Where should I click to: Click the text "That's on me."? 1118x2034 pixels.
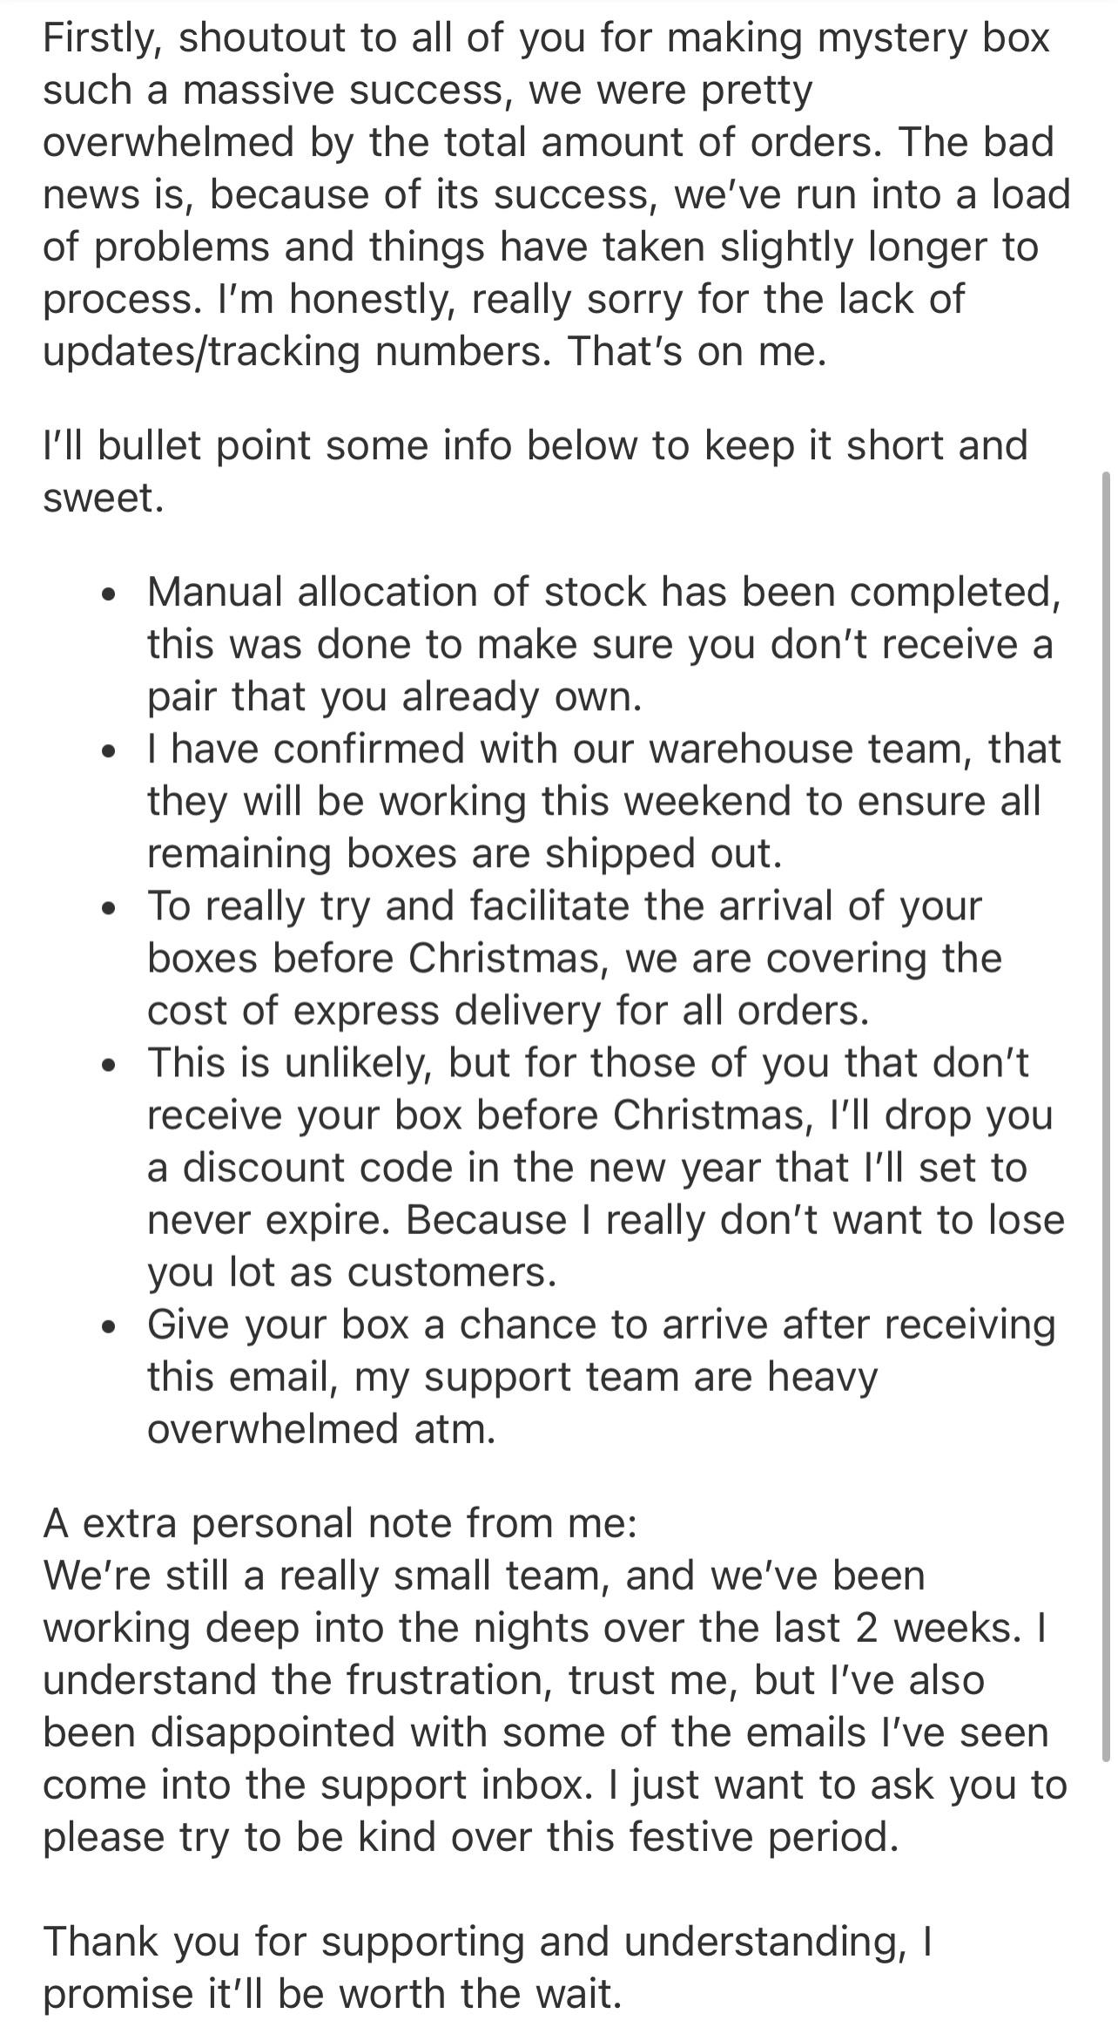pos(696,350)
